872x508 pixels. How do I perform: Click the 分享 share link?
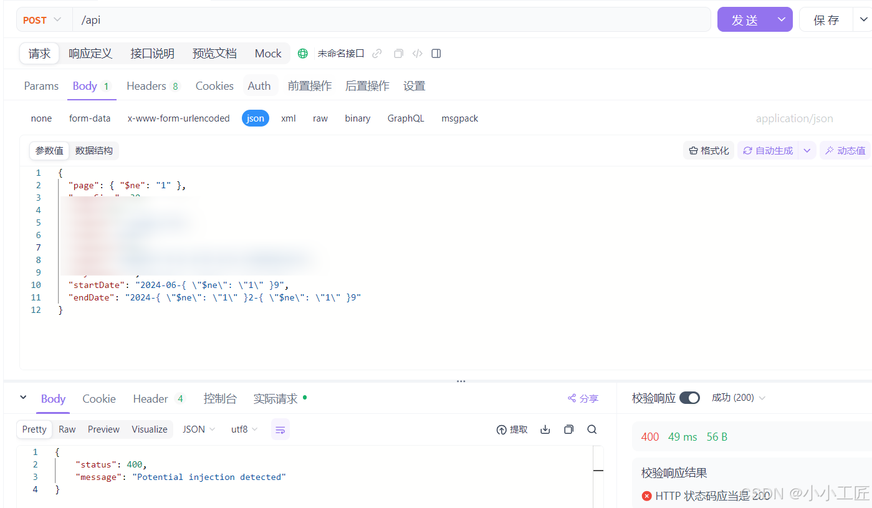click(583, 399)
